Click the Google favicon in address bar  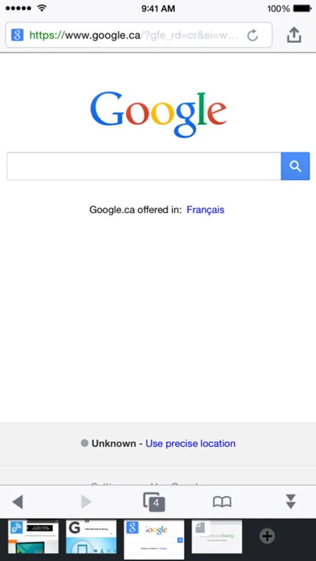pos(17,35)
